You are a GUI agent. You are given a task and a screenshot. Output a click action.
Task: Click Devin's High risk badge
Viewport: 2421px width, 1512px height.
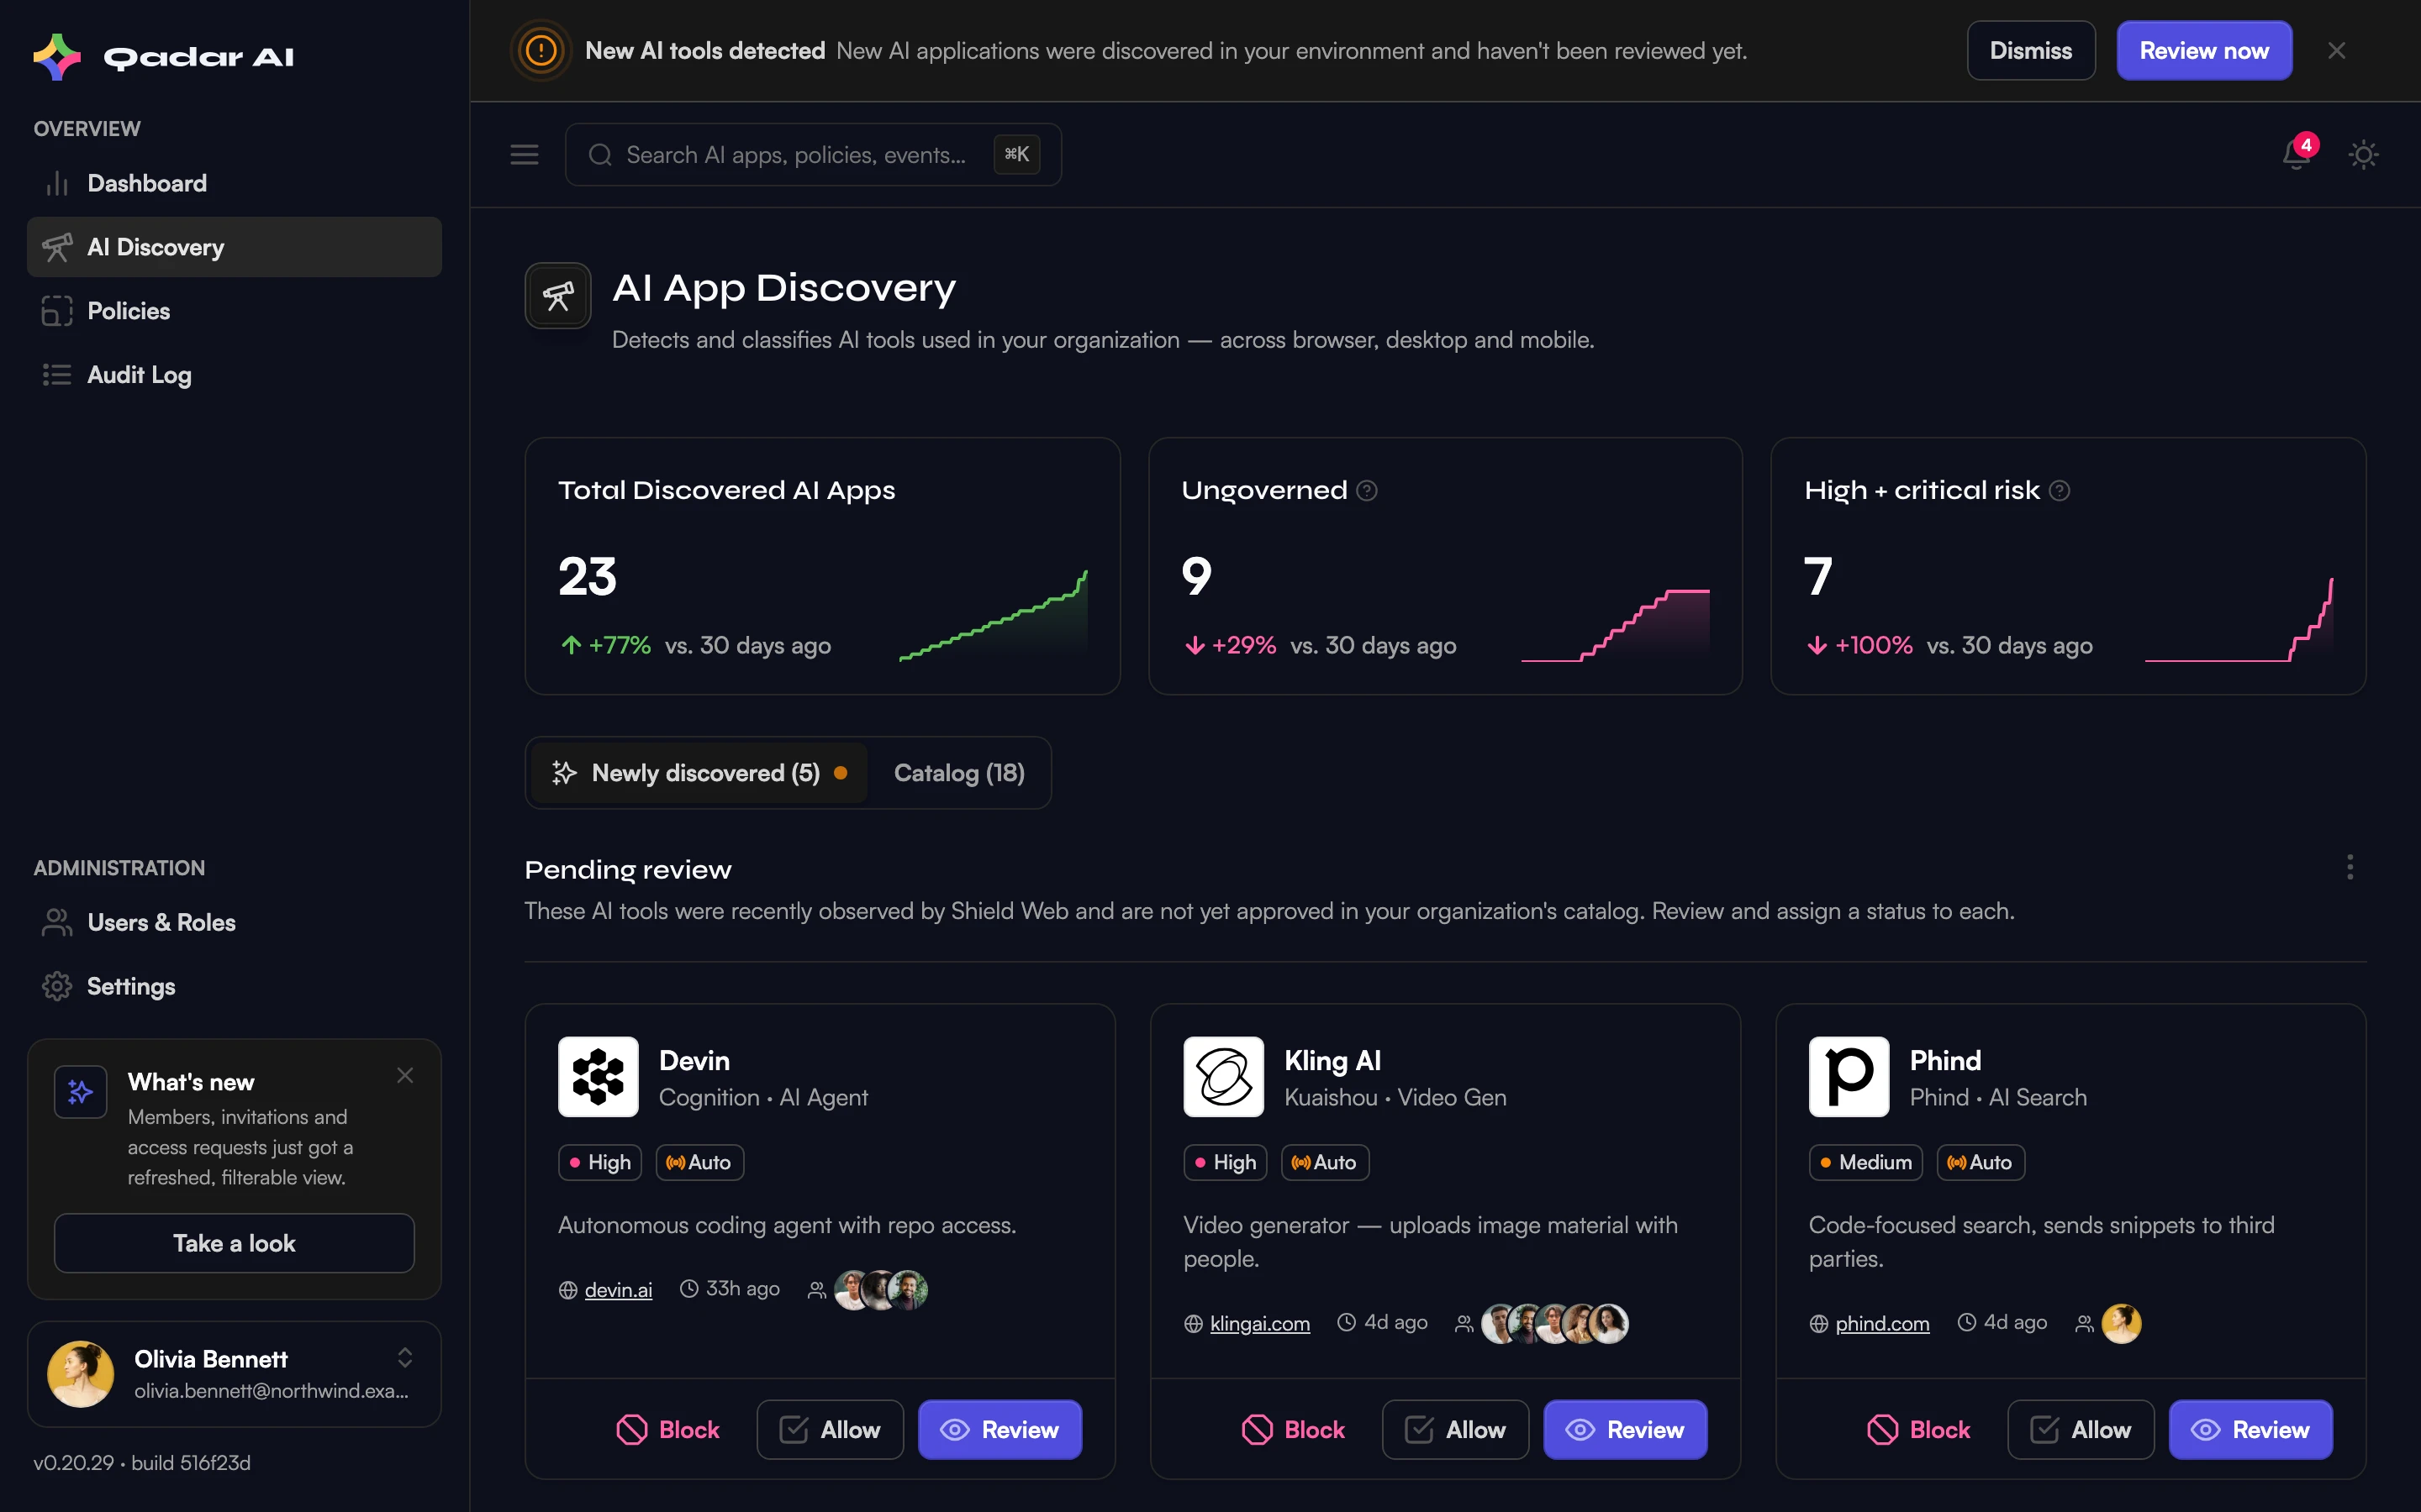pos(599,1162)
